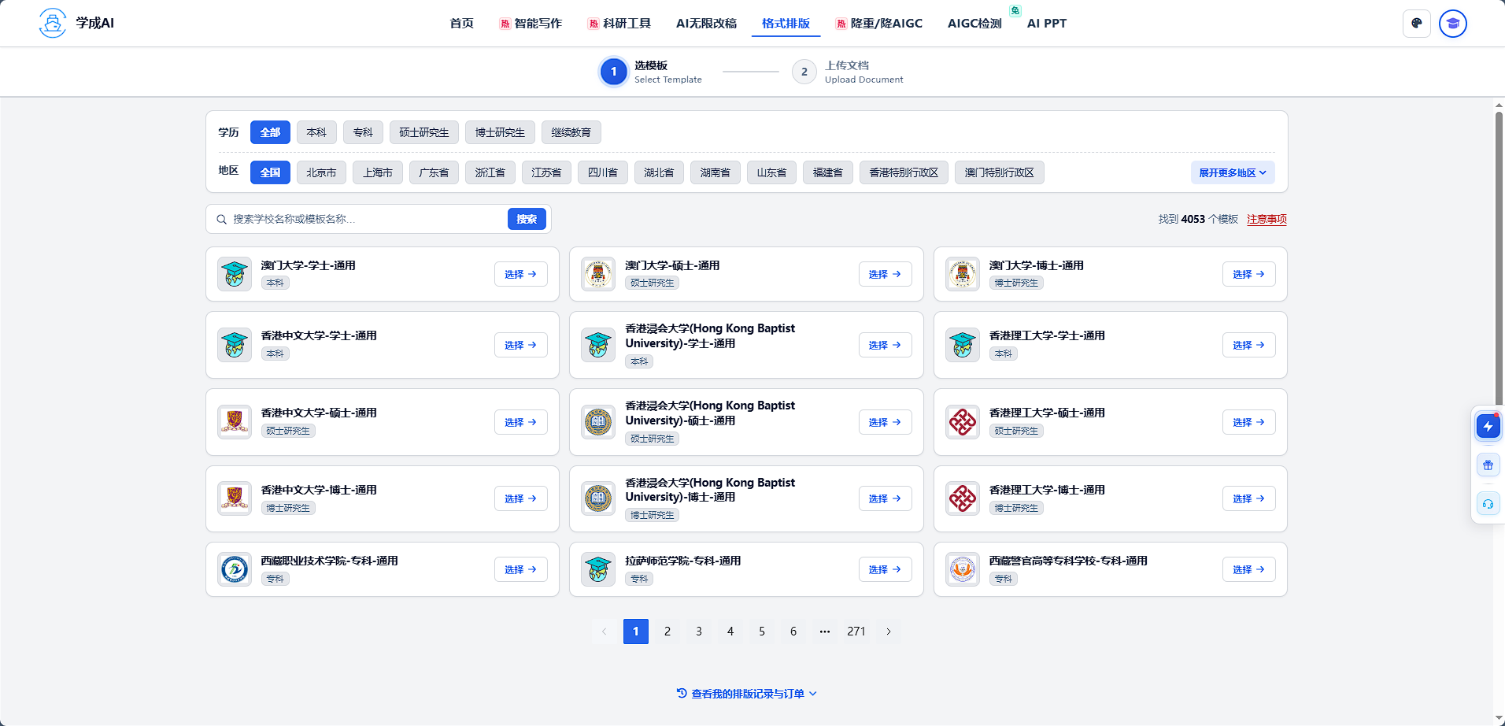Click the 香港浸会大学 硕士 school emblem

[598, 422]
